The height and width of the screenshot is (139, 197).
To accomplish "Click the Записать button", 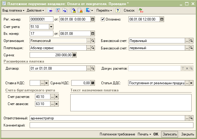I will (x=170, y=134).
